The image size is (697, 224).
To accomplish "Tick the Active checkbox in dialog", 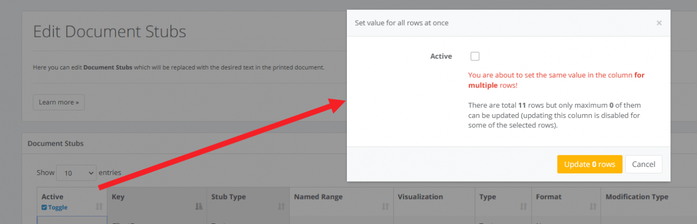I will point(475,56).
